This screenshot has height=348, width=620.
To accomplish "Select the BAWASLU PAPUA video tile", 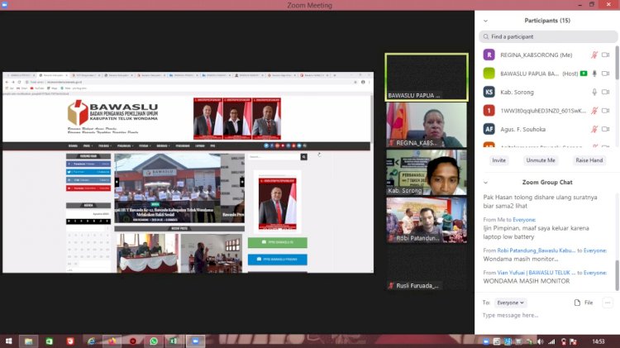I will 427,78.
